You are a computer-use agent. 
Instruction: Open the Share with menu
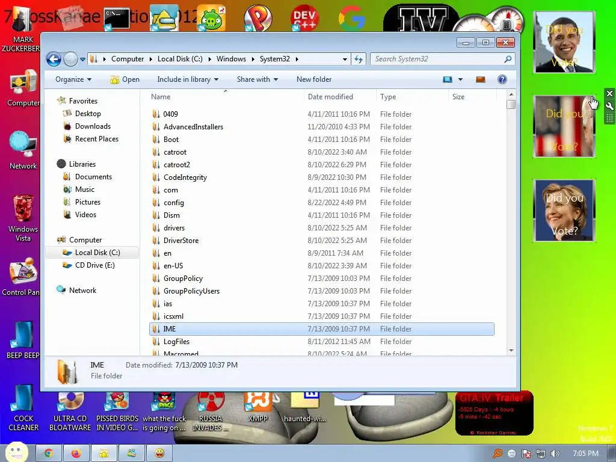257,79
